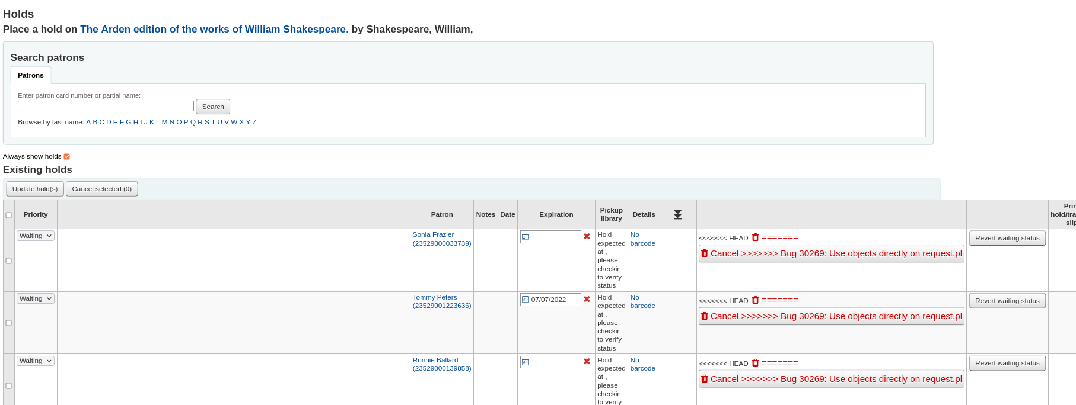This screenshot has height=405, width=1076.
Task: Check the row checkbox for Tommy Peters' hold
Action: coord(9,323)
